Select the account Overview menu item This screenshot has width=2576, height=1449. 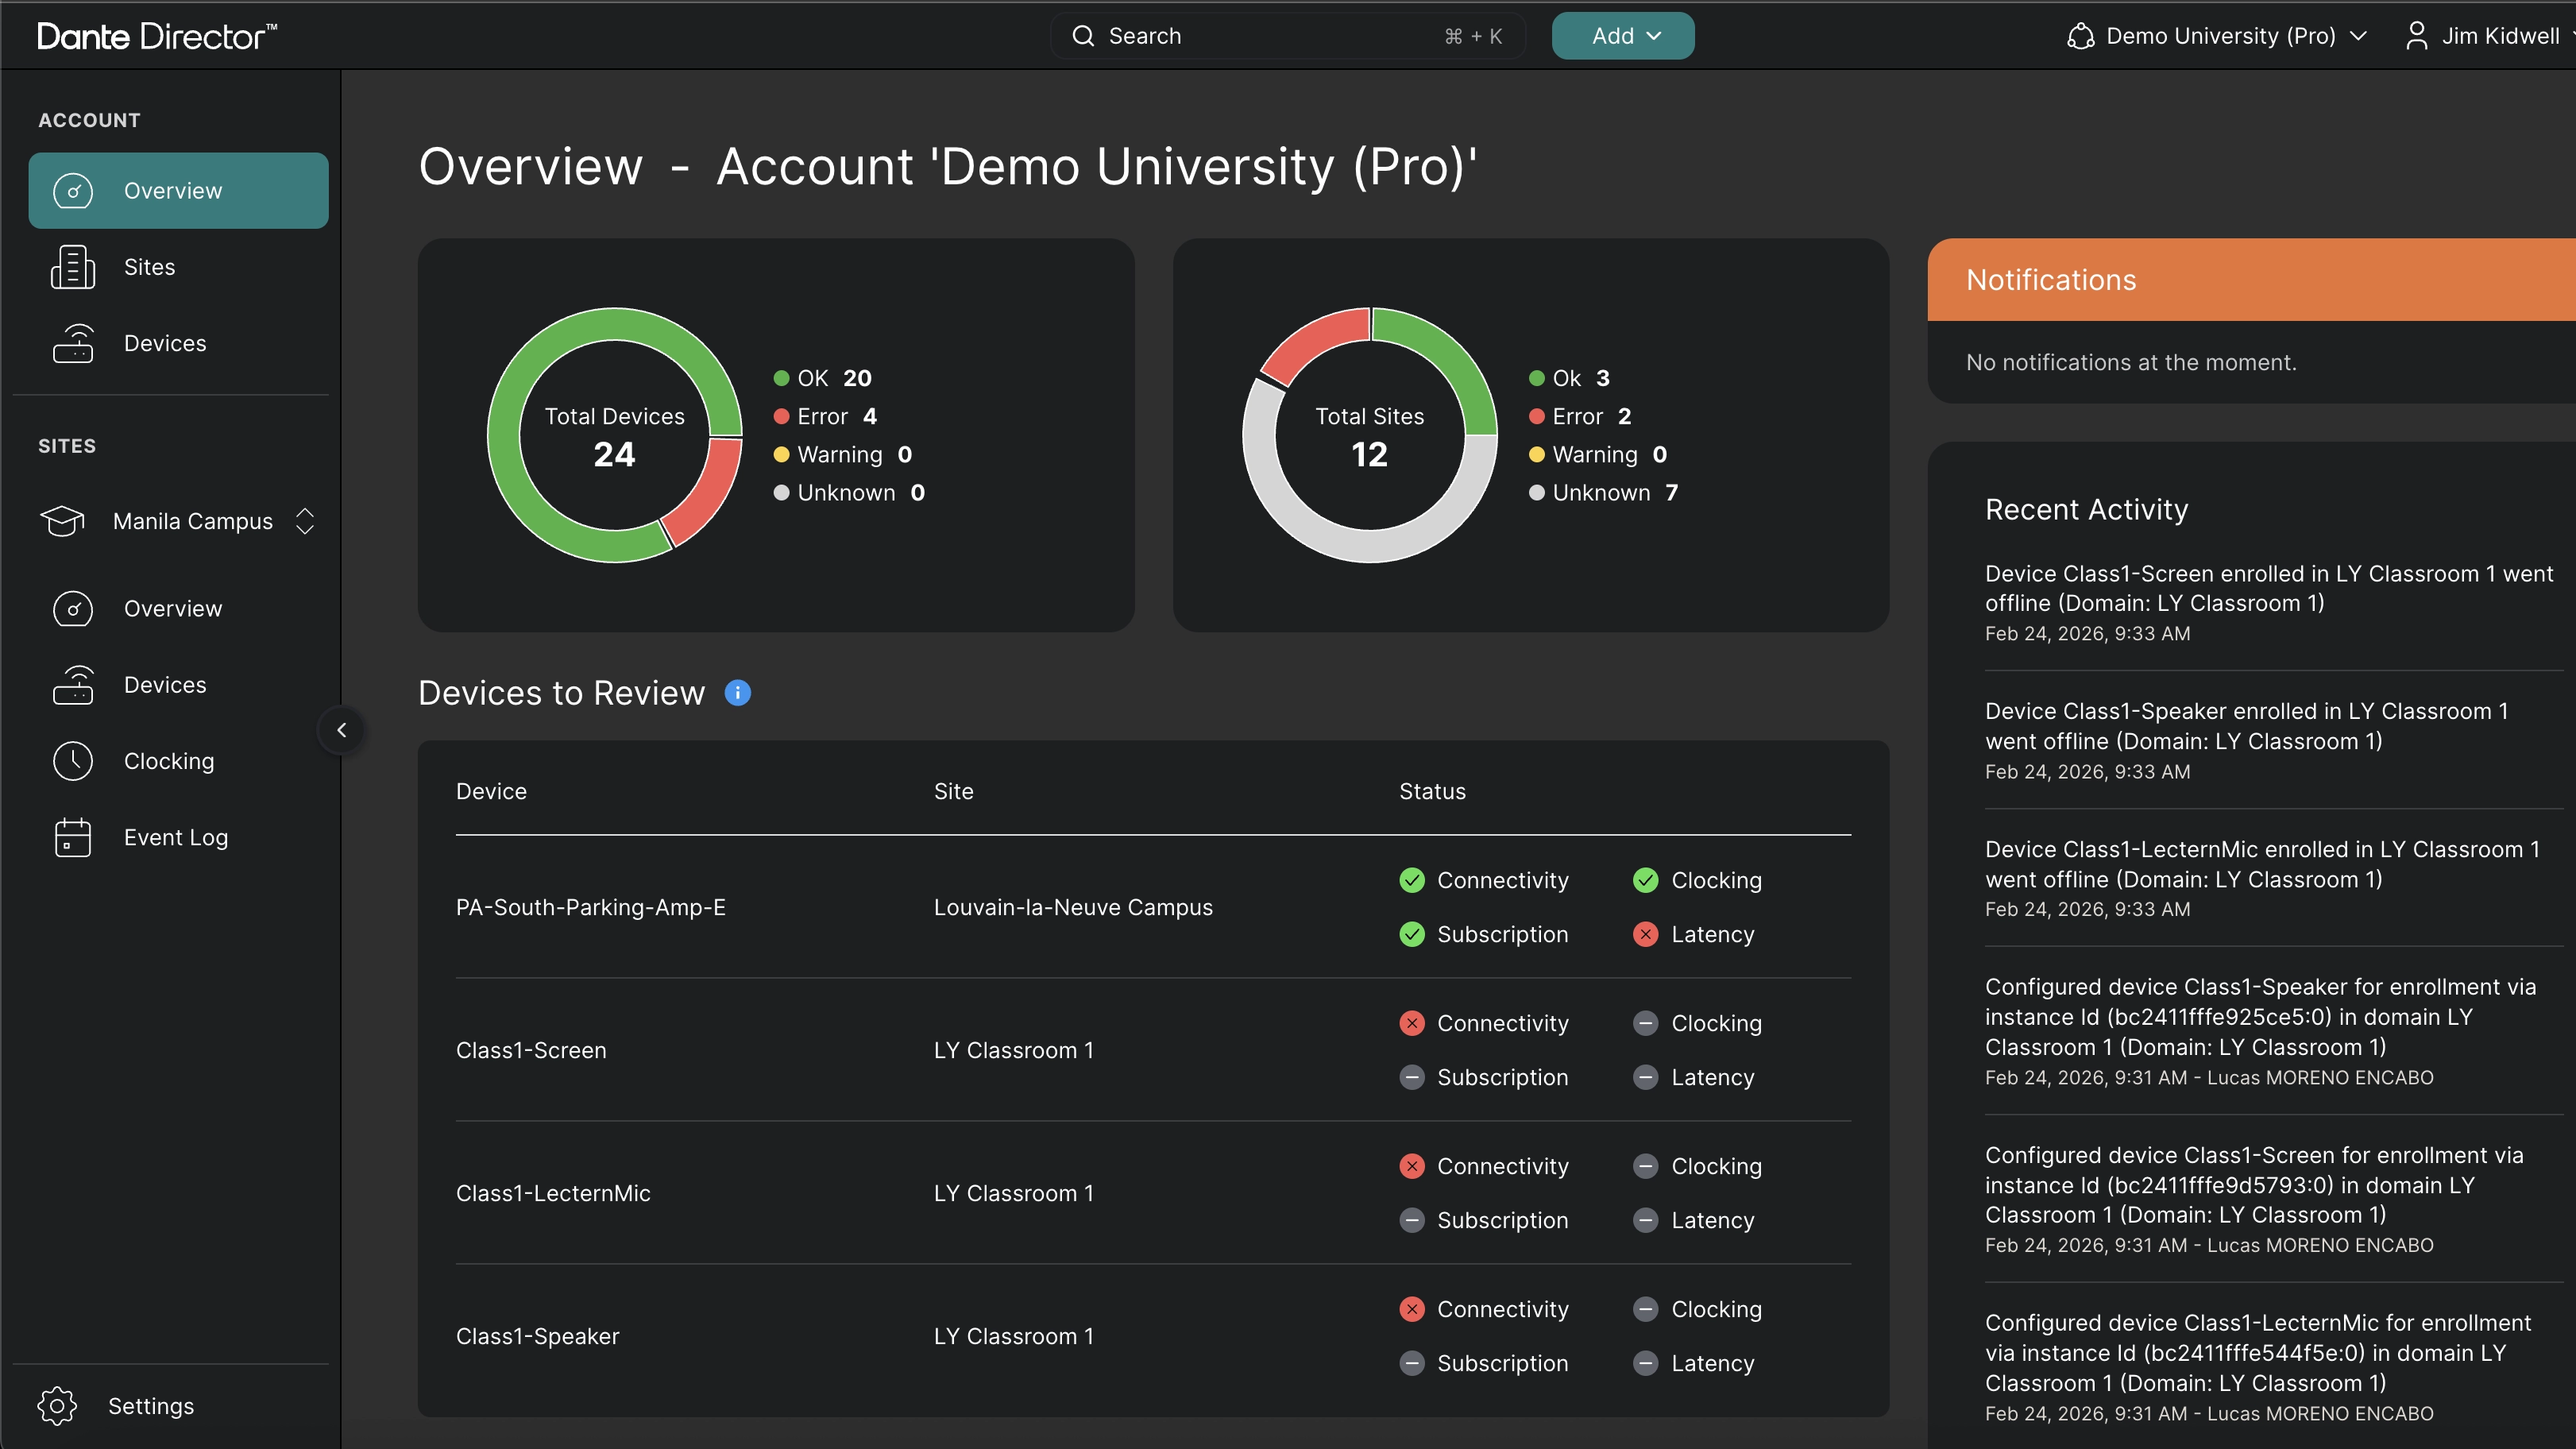coord(178,191)
